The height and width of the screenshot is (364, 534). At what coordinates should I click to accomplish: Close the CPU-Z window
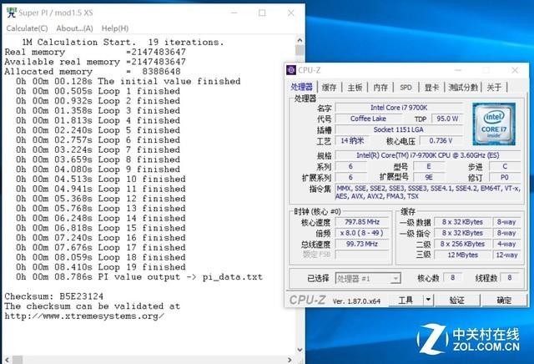[515, 70]
